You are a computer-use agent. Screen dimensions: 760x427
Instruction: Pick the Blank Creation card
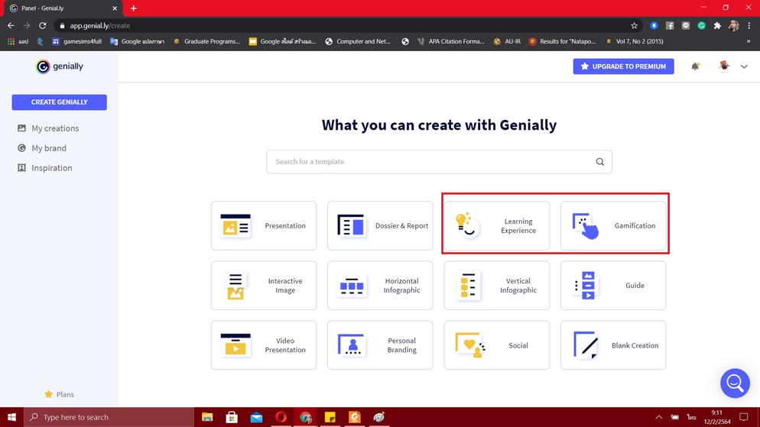pos(613,345)
